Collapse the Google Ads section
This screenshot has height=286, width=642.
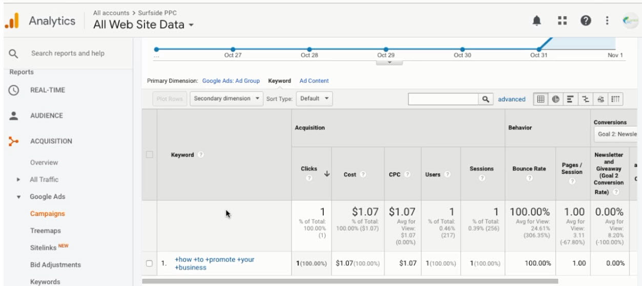coord(18,197)
